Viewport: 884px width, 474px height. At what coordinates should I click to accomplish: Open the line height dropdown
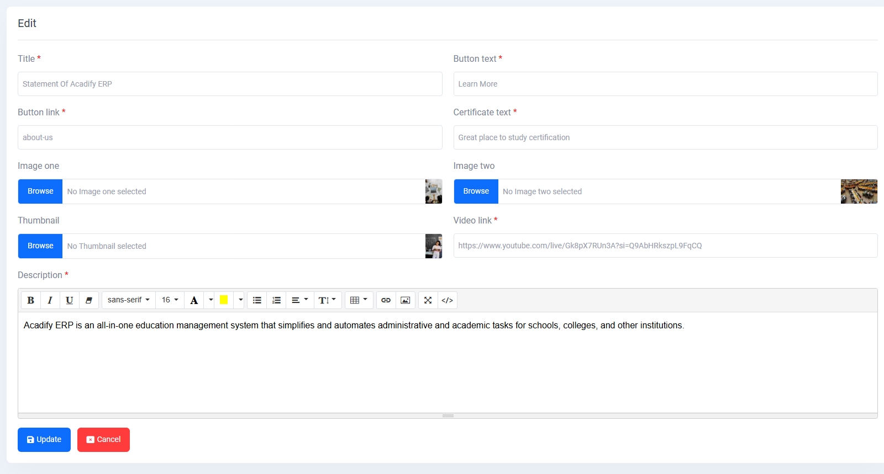coord(328,300)
